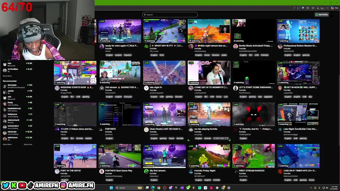Open daletanhardt channel in sidebar

18,121
